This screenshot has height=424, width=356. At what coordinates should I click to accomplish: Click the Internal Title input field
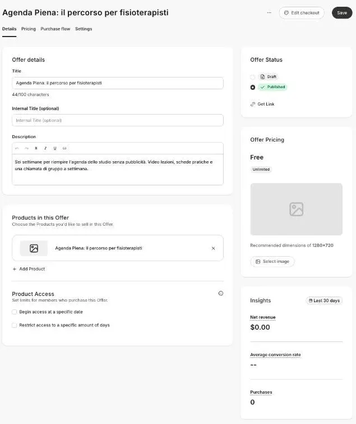pos(118,120)
